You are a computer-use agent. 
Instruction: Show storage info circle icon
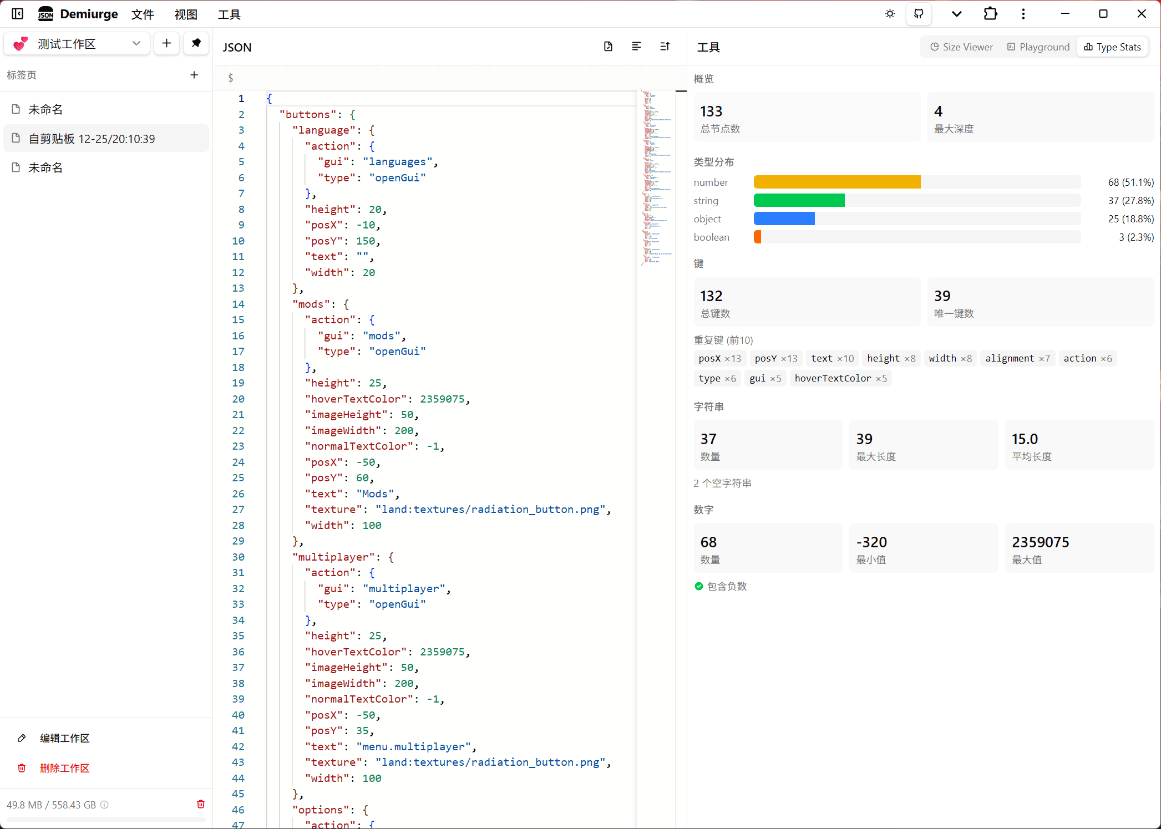tap(104, 805)
